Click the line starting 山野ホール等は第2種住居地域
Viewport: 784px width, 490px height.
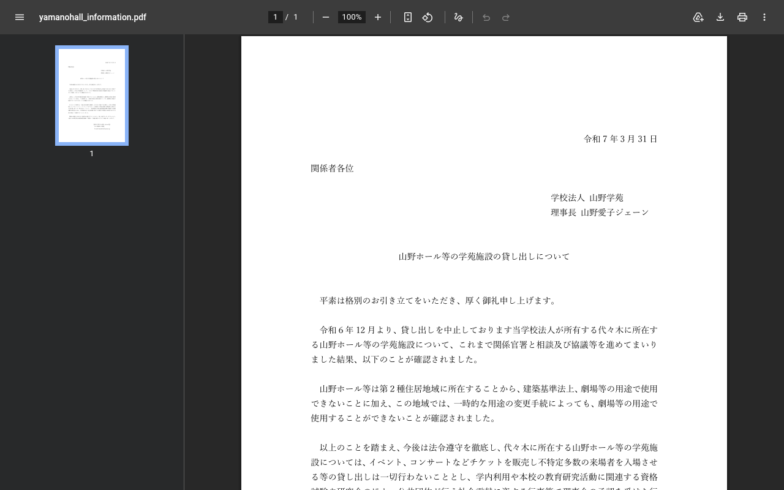(x=488, y=389)
